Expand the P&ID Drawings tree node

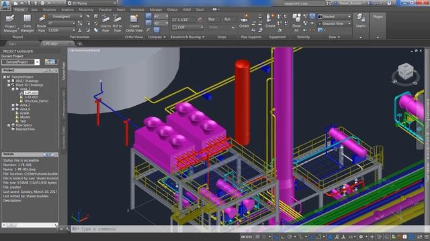pos(9,81)
